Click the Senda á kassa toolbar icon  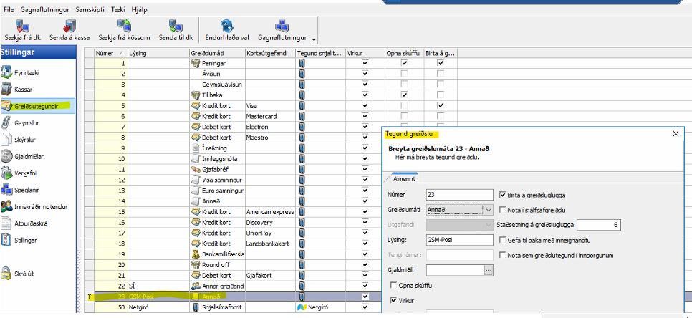pyautogui.click(x=68, y=25)
